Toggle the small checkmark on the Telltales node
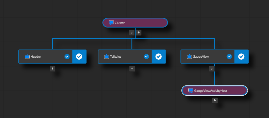 [147, 56]
